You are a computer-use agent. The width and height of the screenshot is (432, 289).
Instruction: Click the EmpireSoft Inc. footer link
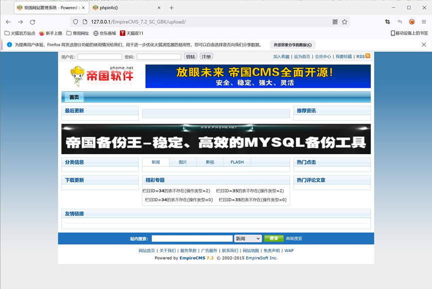[262, 258]
